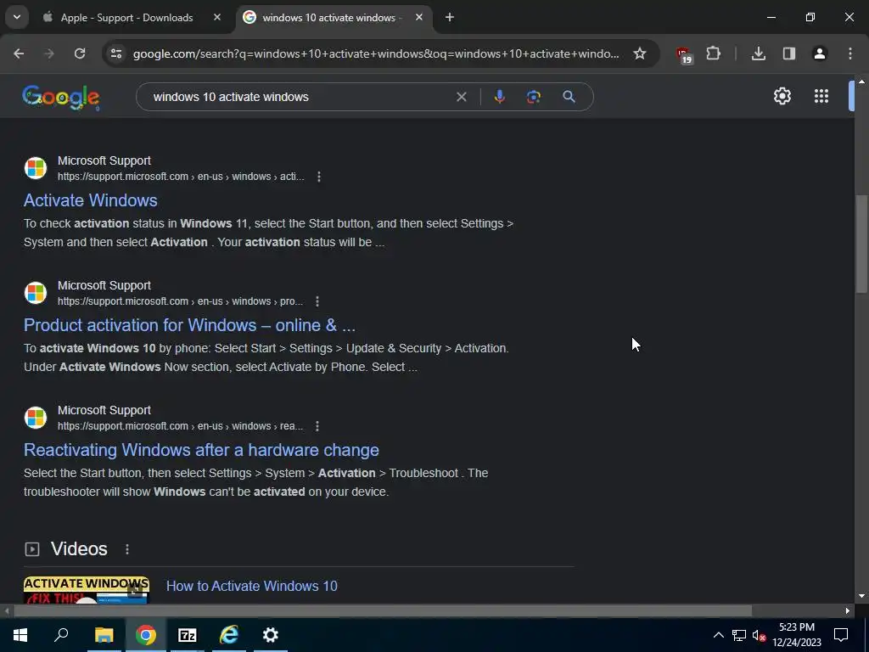This screenshot has height=652, width=869.
Task: Click the Activate Windows video thumbnail
Action: pos(87,590)
